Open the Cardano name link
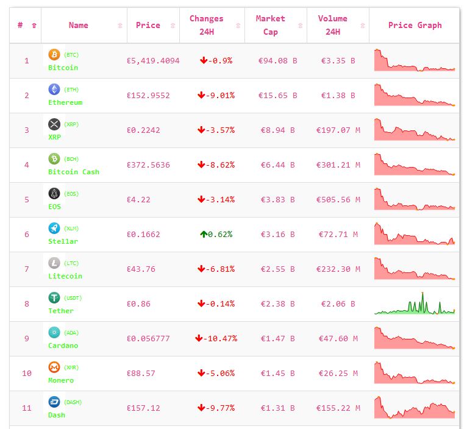 point(63,346)
